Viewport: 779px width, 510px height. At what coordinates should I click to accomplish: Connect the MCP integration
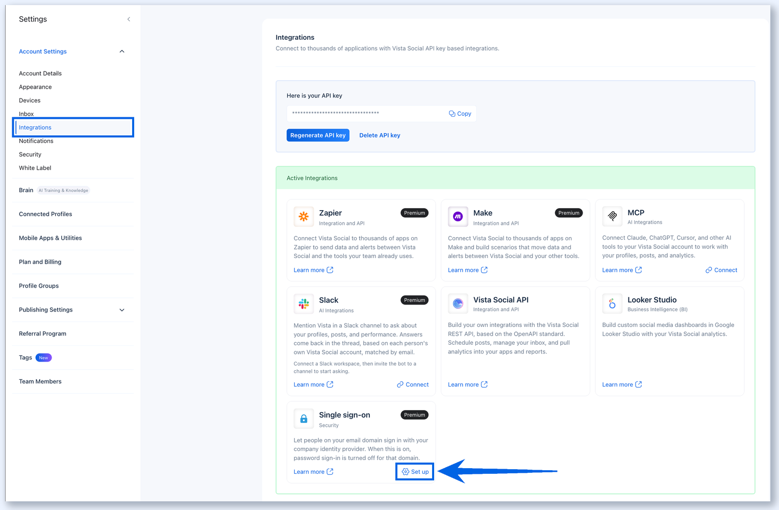(x=721, y=270)
